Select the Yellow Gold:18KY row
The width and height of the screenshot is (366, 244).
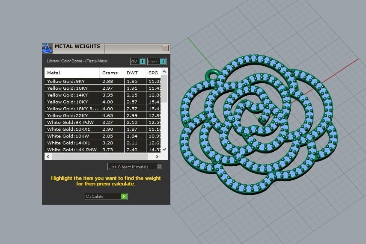(x=102, y=102)
